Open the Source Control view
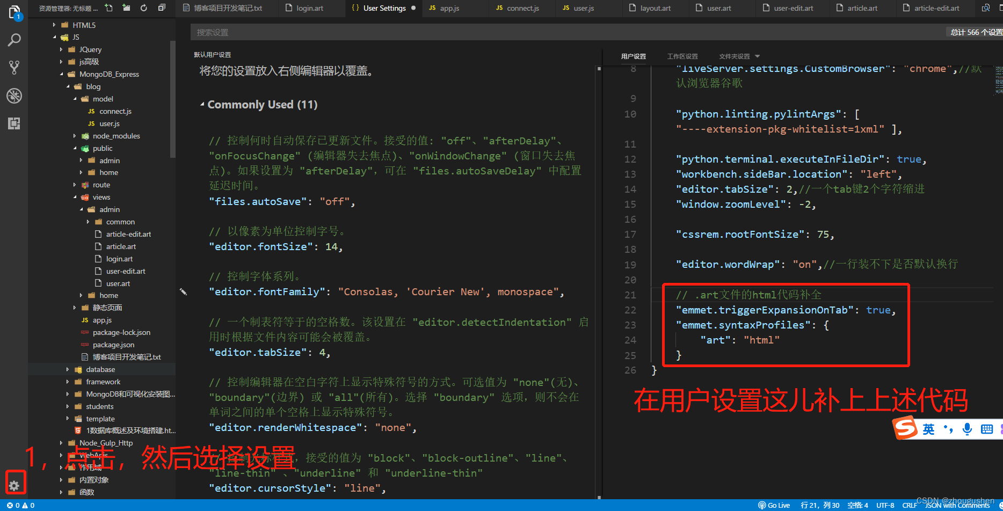1003x511 pixels. [x=14, y=67]
